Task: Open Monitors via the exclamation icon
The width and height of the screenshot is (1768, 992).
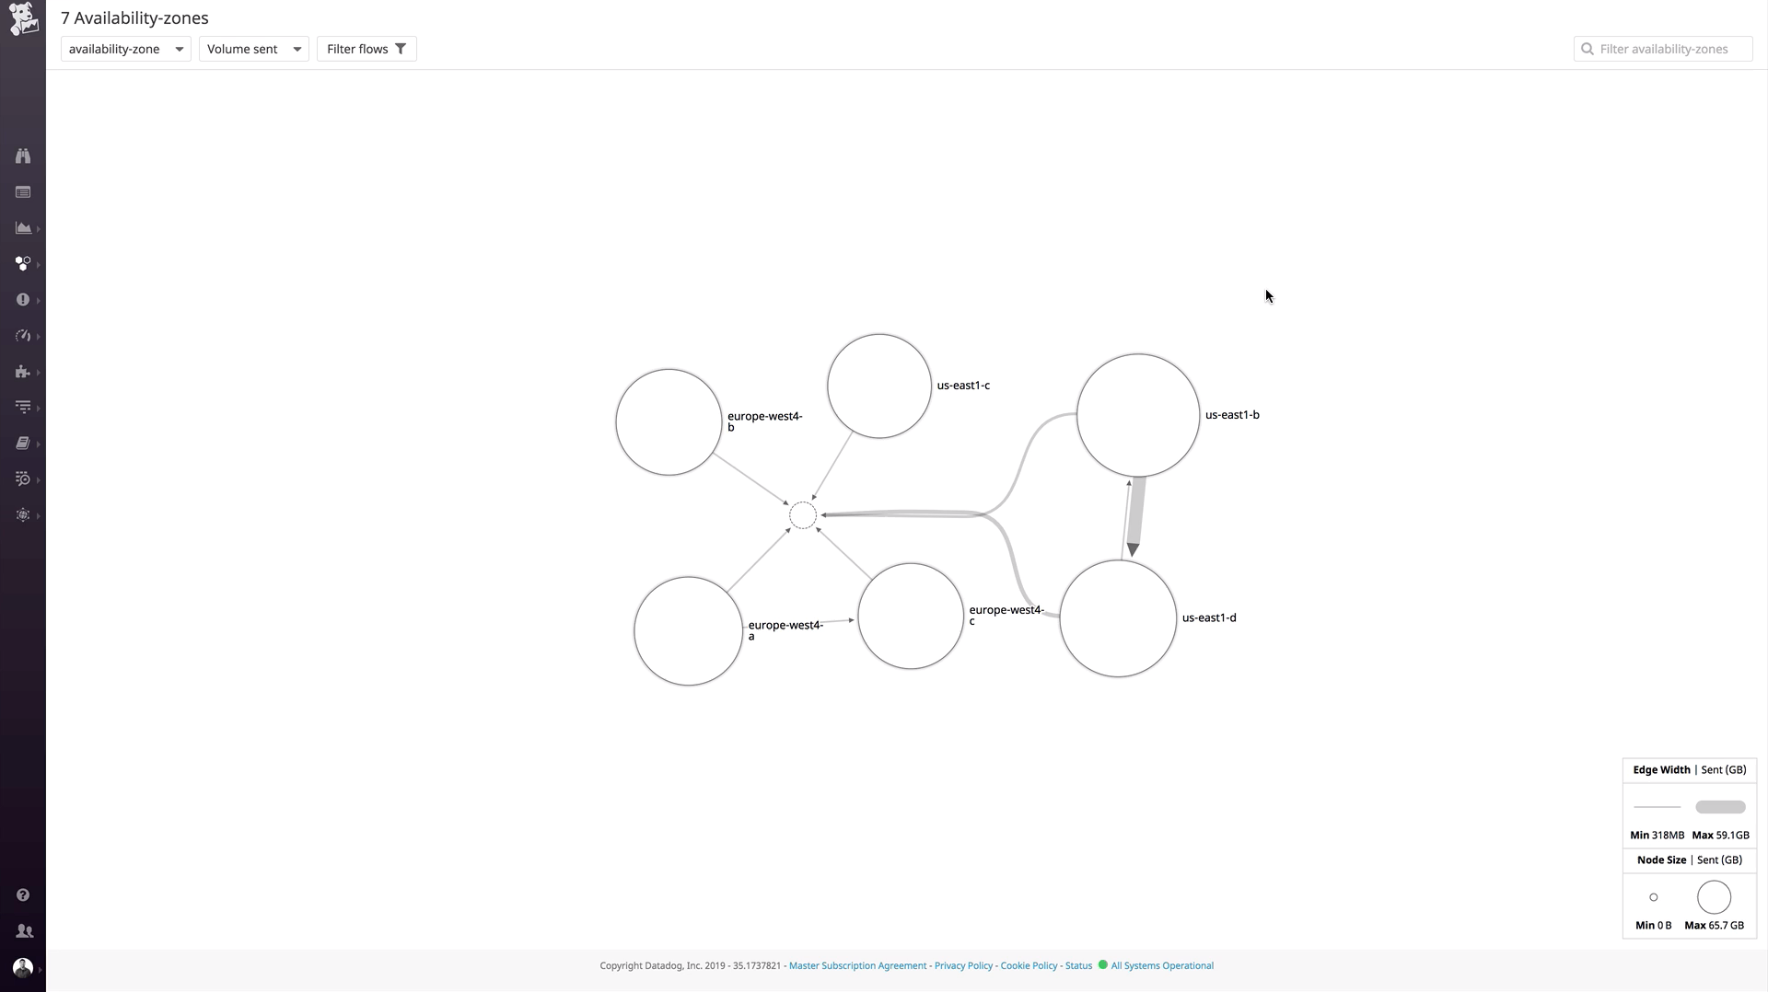Action: (x=24, y=300)
